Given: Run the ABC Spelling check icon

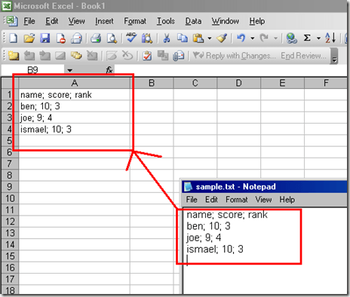Looking at the screenshot, I should (x=131, y=38).
